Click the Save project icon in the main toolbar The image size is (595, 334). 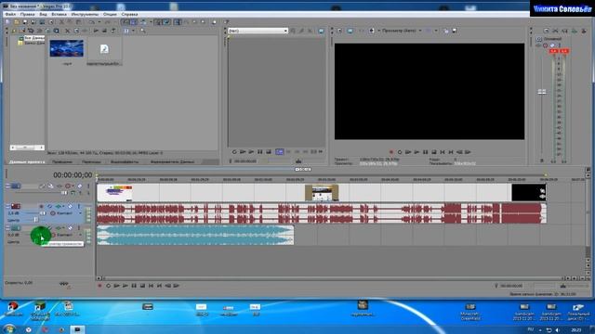point(25,22)
